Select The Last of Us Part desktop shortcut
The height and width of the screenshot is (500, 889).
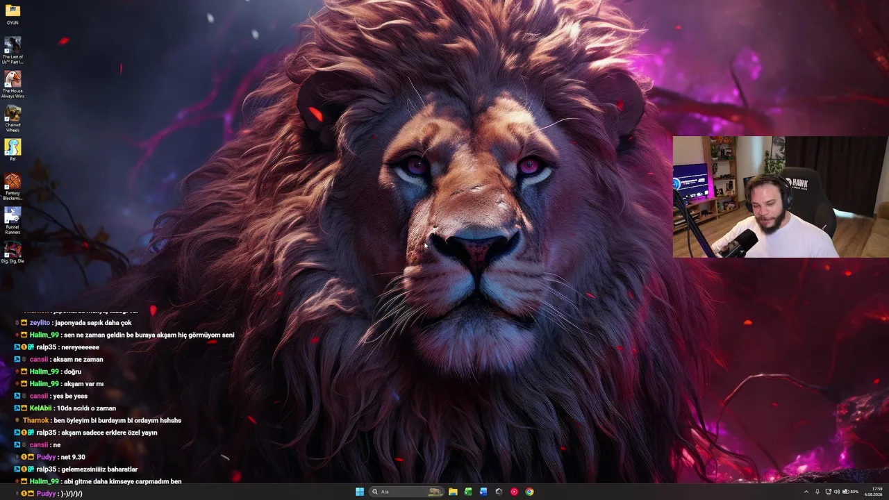[x=13, y=50]
